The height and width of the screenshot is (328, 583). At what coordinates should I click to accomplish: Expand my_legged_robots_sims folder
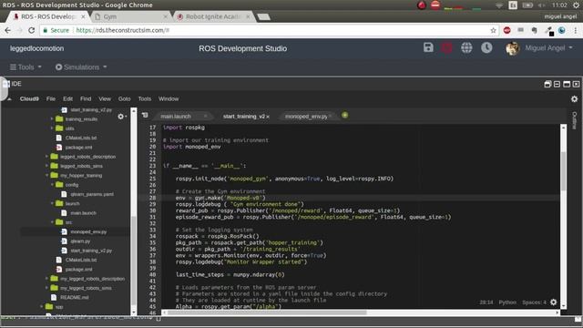pyautogui.click(x=46, y=288)
